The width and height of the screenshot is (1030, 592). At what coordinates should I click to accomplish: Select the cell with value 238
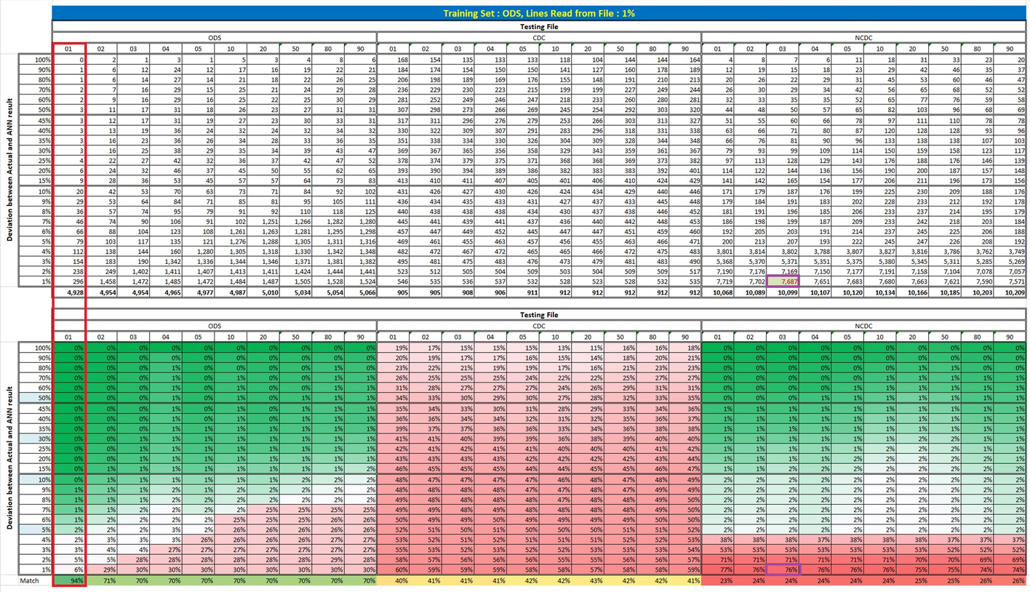click(x=69, y=271)
